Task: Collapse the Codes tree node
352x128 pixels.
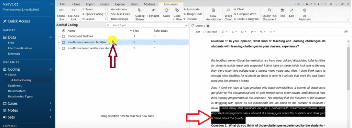Action: point(6,75)
